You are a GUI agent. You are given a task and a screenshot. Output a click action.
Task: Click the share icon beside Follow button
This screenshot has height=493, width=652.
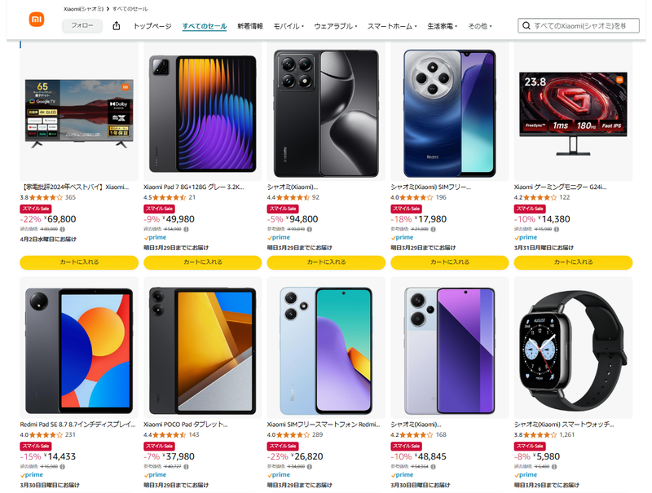pos(117,26)
